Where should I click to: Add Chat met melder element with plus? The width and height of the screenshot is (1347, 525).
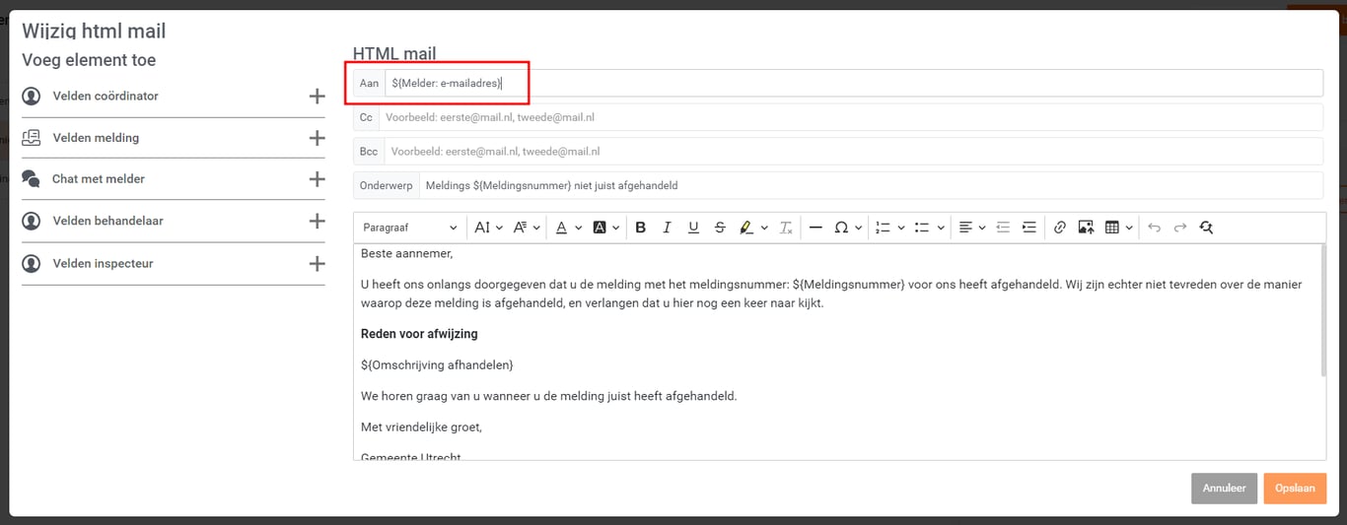pyautogui.click(x=317, y=179)
